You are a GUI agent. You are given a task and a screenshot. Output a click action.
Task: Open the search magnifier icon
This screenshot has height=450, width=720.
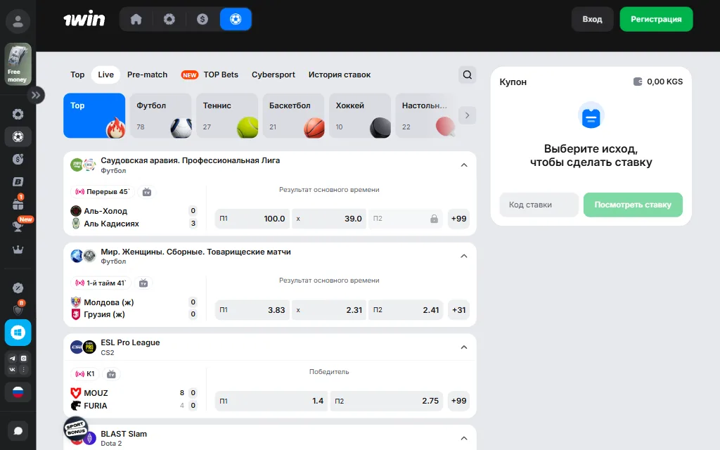(468, 75)
